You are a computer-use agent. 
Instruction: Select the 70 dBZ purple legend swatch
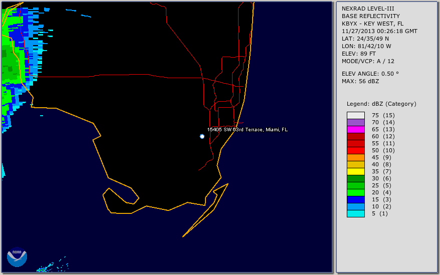click(x=355, y=122)
